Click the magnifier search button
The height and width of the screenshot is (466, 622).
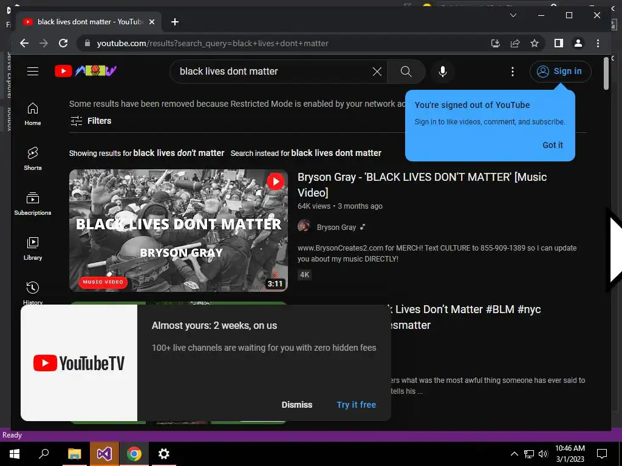(406, 72)
